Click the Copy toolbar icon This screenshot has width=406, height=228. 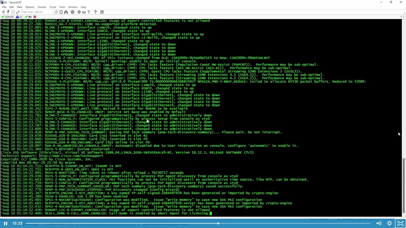click(x=56, y=12)
